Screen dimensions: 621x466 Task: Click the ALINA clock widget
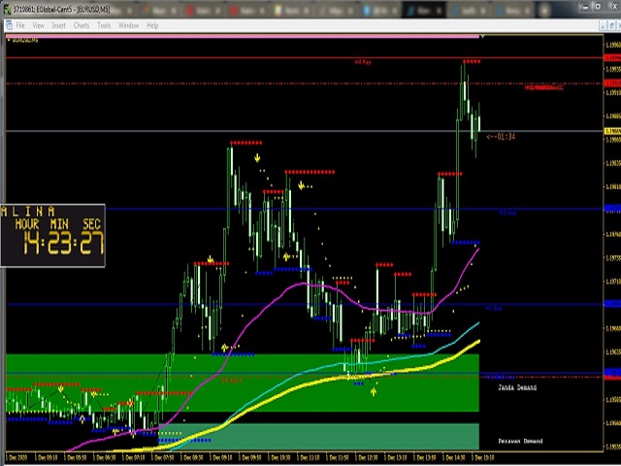52,235
